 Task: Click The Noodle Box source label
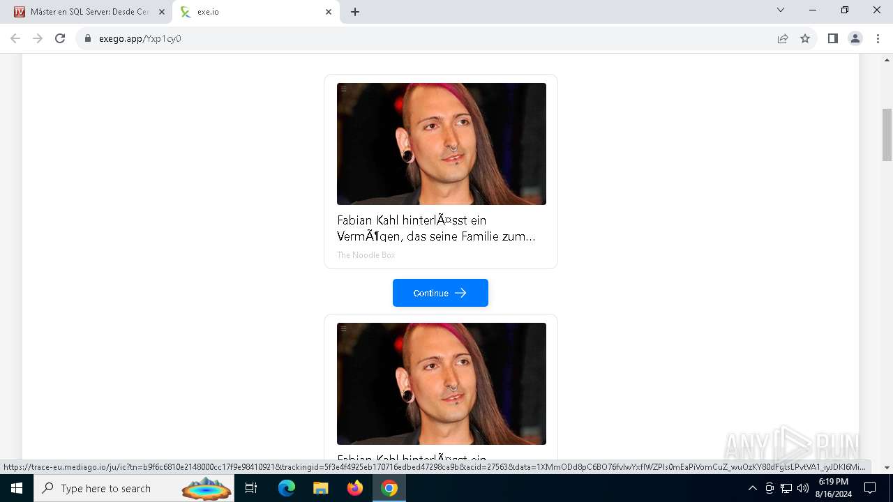[366, 255]
